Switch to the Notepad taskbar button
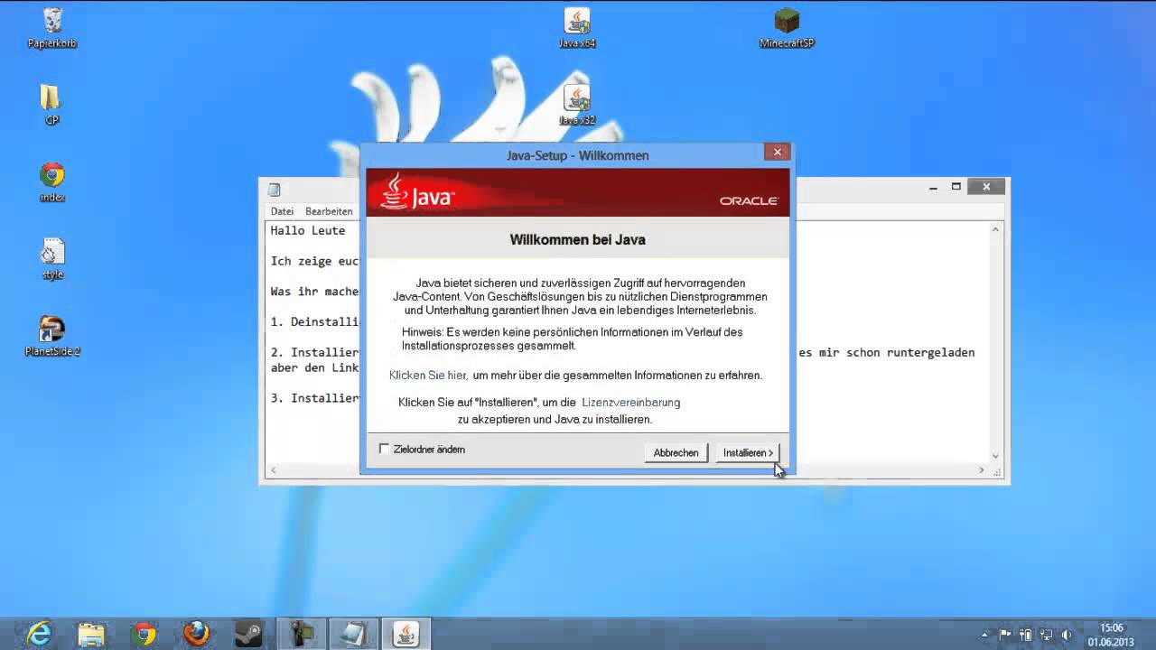Screen dimensions: 1156x650 click(x=353, y=633)
